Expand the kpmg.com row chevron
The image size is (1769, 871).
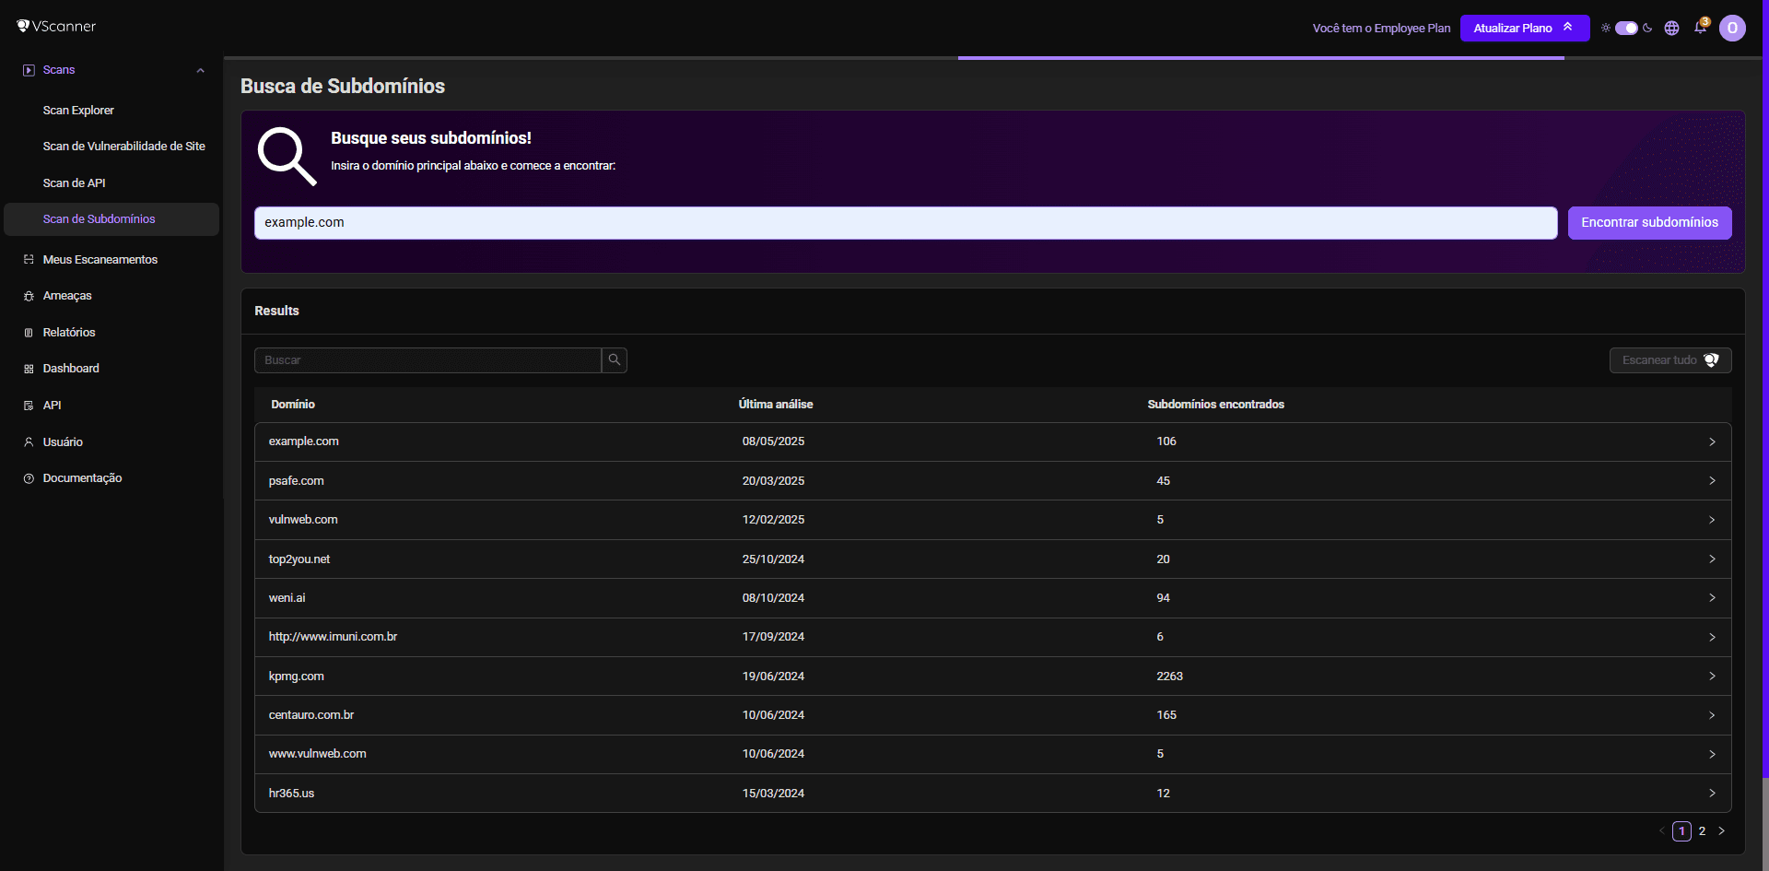tap(1712, 677)
